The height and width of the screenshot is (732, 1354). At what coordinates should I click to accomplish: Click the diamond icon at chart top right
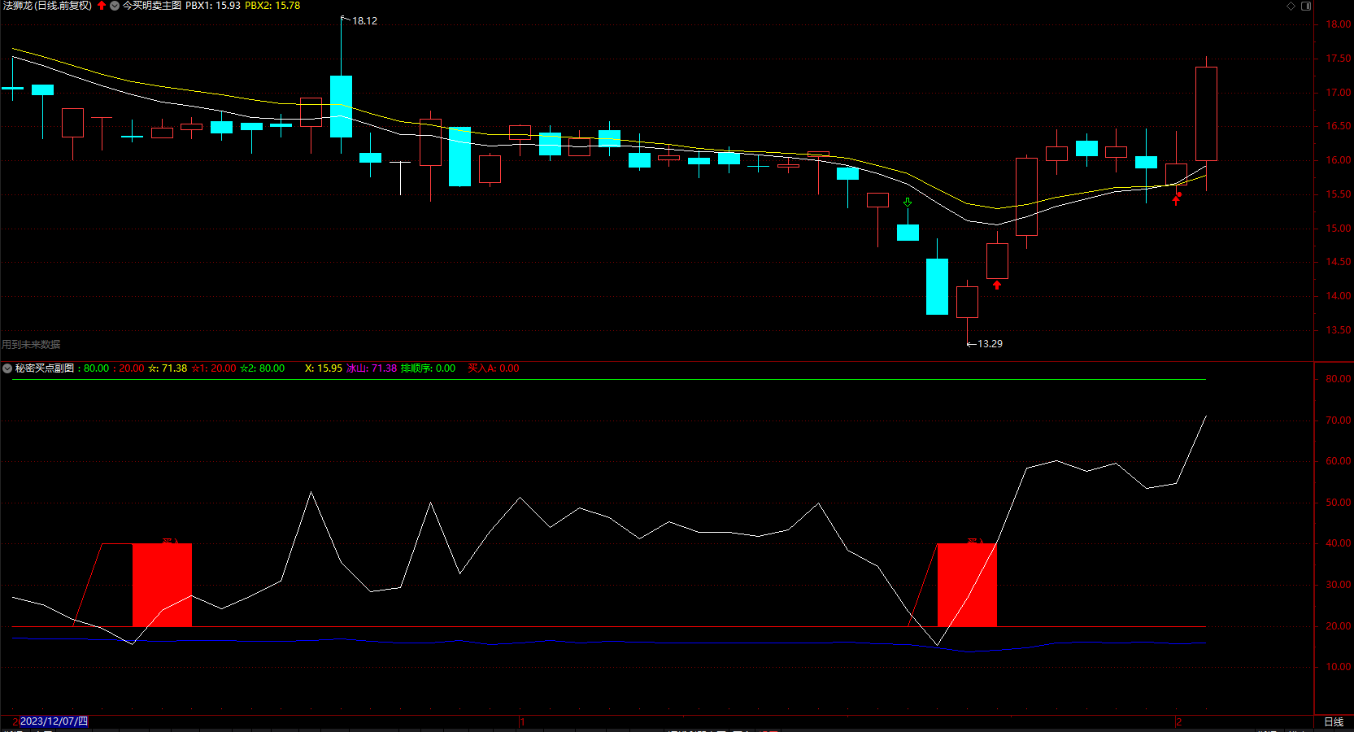pyautogui.click(x=1291, y=6)
